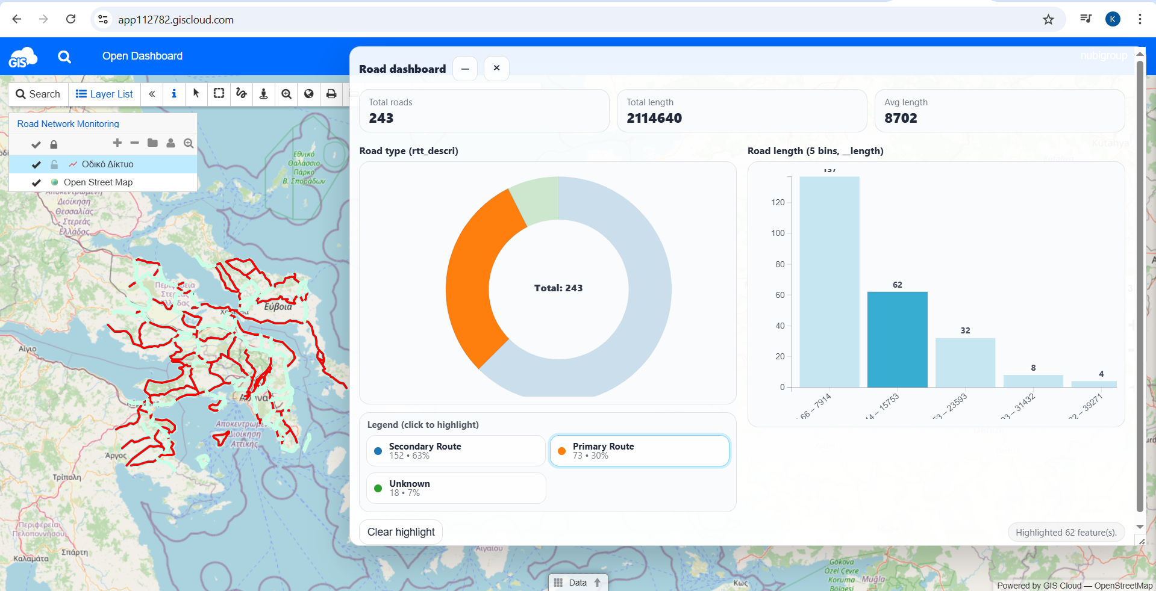
Task: Open the Layer List tab
Action: [x=104, y=94]
